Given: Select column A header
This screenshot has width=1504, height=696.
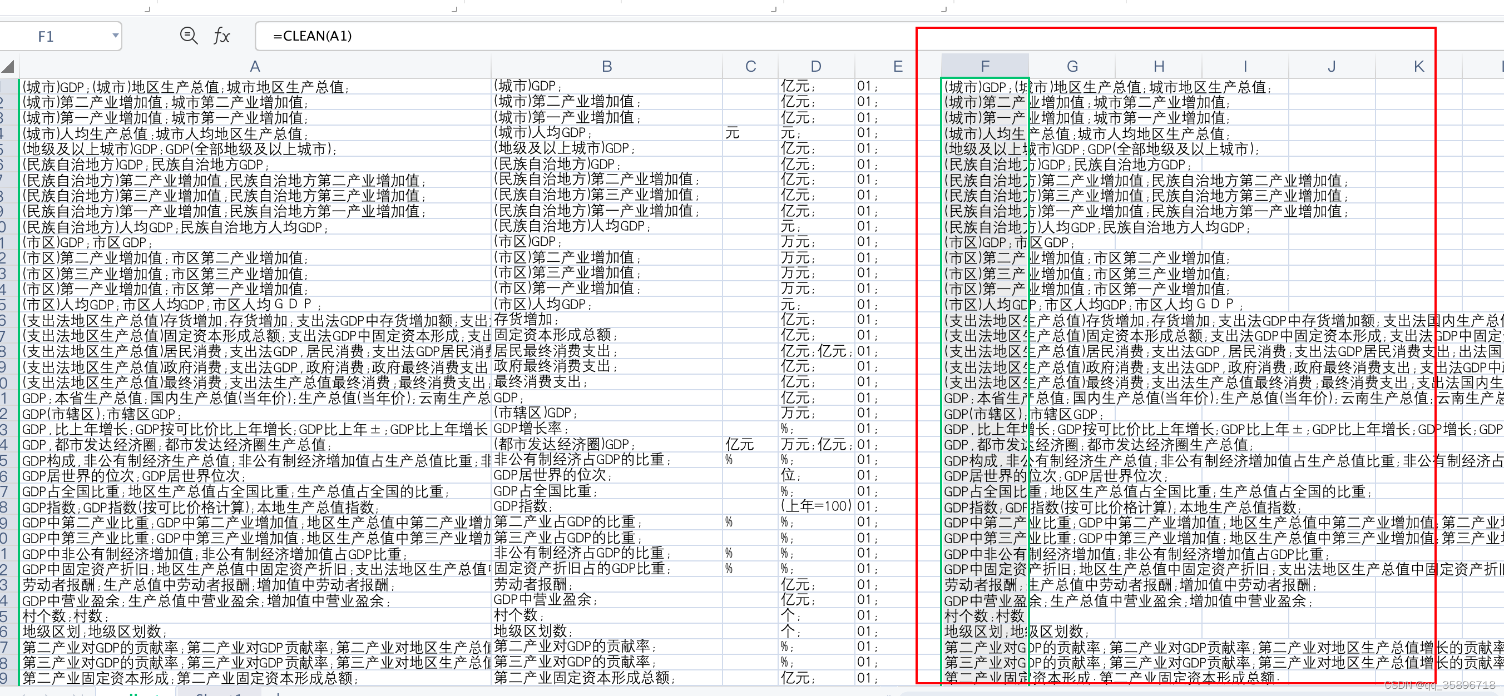Looking at the screenshot, I should point(255,67).
